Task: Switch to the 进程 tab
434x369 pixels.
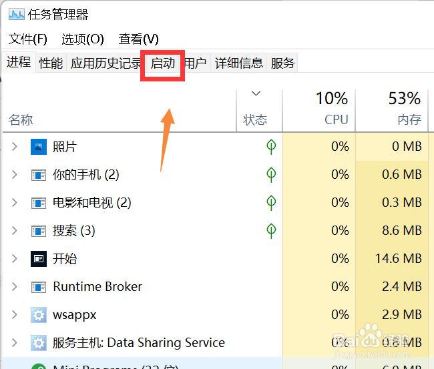Action: (19, 62)
